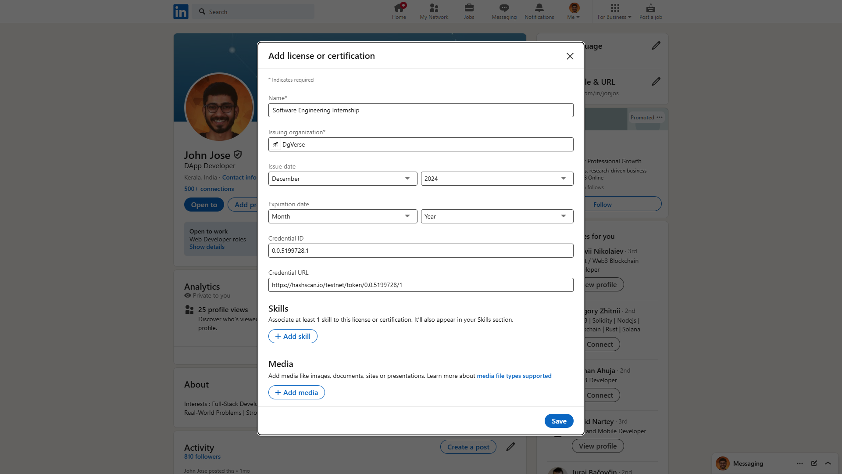Edit profile language pencil icon
The image size is (842, 474).
pyautogui.click(x=656, y=46)
